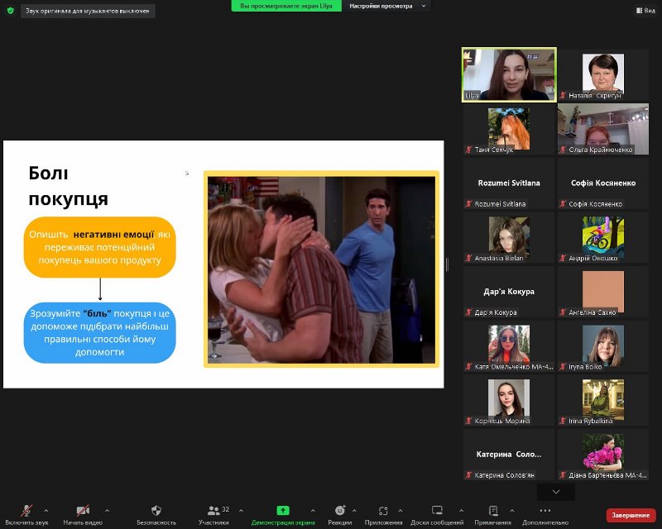Click the screen-viewing banner for Lilya
Screen dimensions: 662x529
coord(286,6)
